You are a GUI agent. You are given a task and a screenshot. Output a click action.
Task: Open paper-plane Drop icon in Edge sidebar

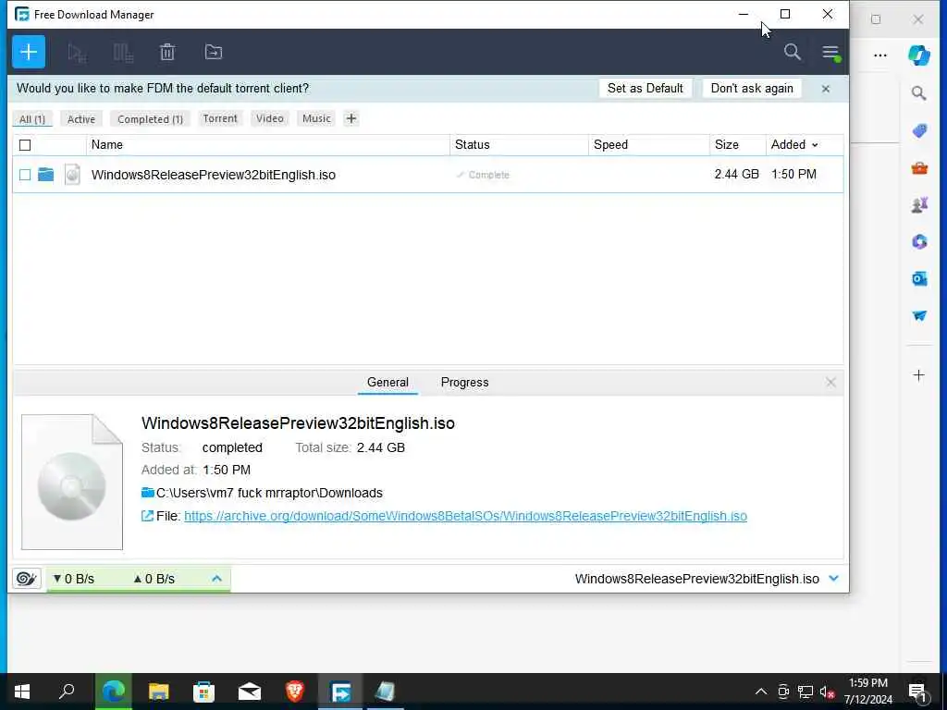click(x=919, y=316)
